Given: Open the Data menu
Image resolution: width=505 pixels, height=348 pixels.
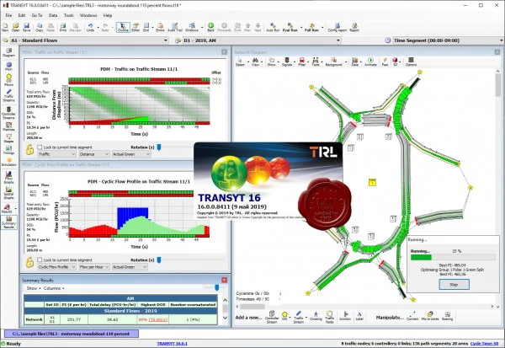Looking at the screenshot, I should click(53, 15).
